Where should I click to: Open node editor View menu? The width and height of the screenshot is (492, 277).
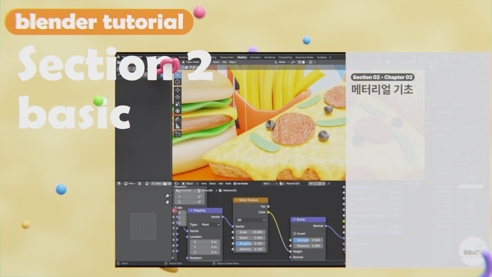point(203,184)
